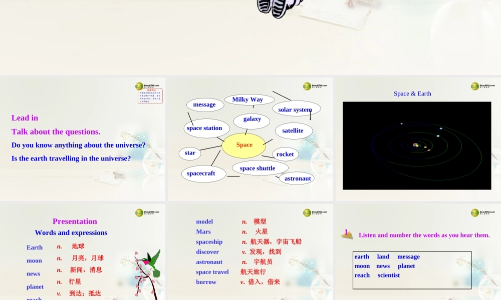Open the Space & Earth slide heading
This screenshot has width=501, height=300.
(412, 93)
